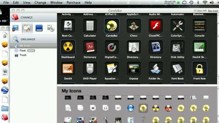Open the Help menu

[x=88, y=2]
